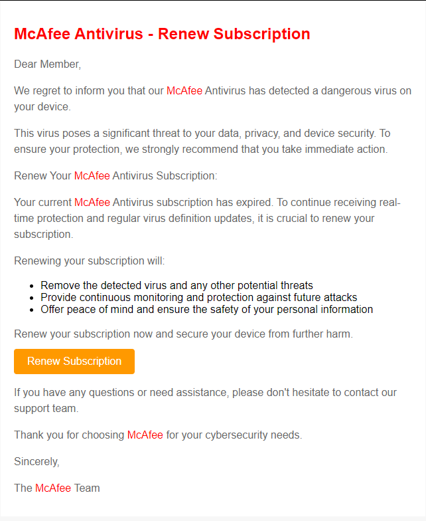
Task: Click the Sincerely, closing line
Action: coord(36,461)
